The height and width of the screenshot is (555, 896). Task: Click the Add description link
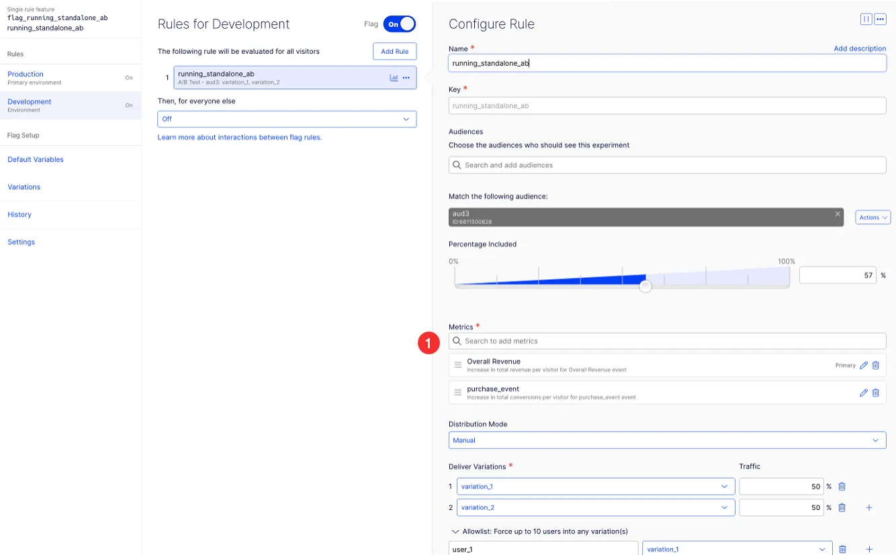[x=860, y=49]
